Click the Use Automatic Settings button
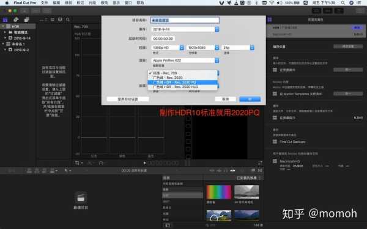The height and width of the screenshot is (229, 367). 128,99
